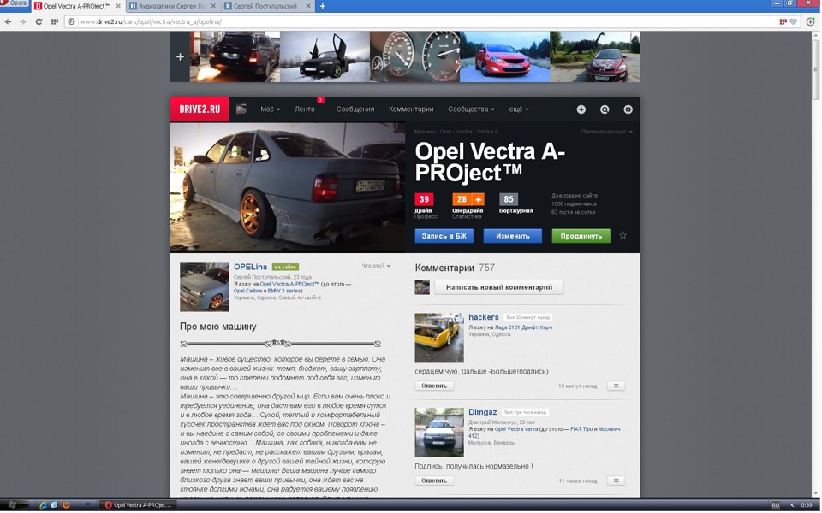Switch to Аудиозаписи Сергея tab
This screenshot has height=513, width=822.
click(172, 6)
